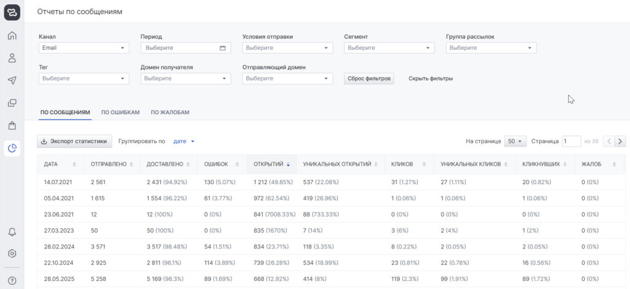Viewport: 630px width, 289px height.
Task: Click the shopping bag icon in sidebar
Action: tap(12, 125)
